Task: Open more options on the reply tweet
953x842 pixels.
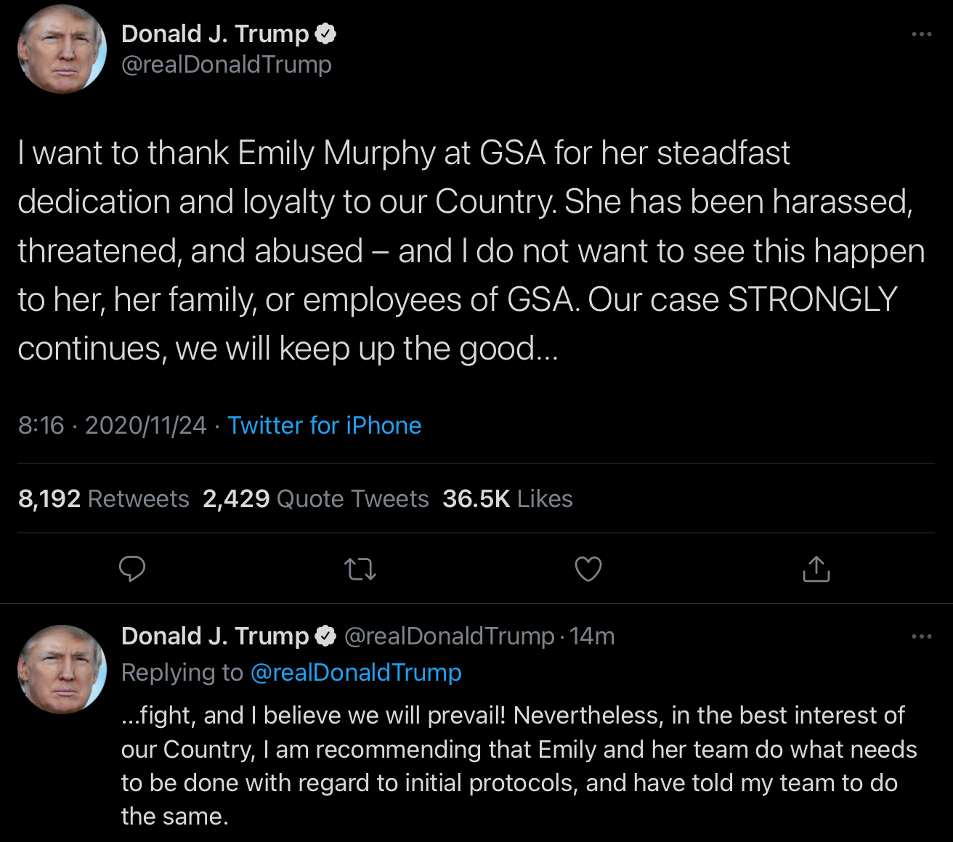Action: point(921,636)
